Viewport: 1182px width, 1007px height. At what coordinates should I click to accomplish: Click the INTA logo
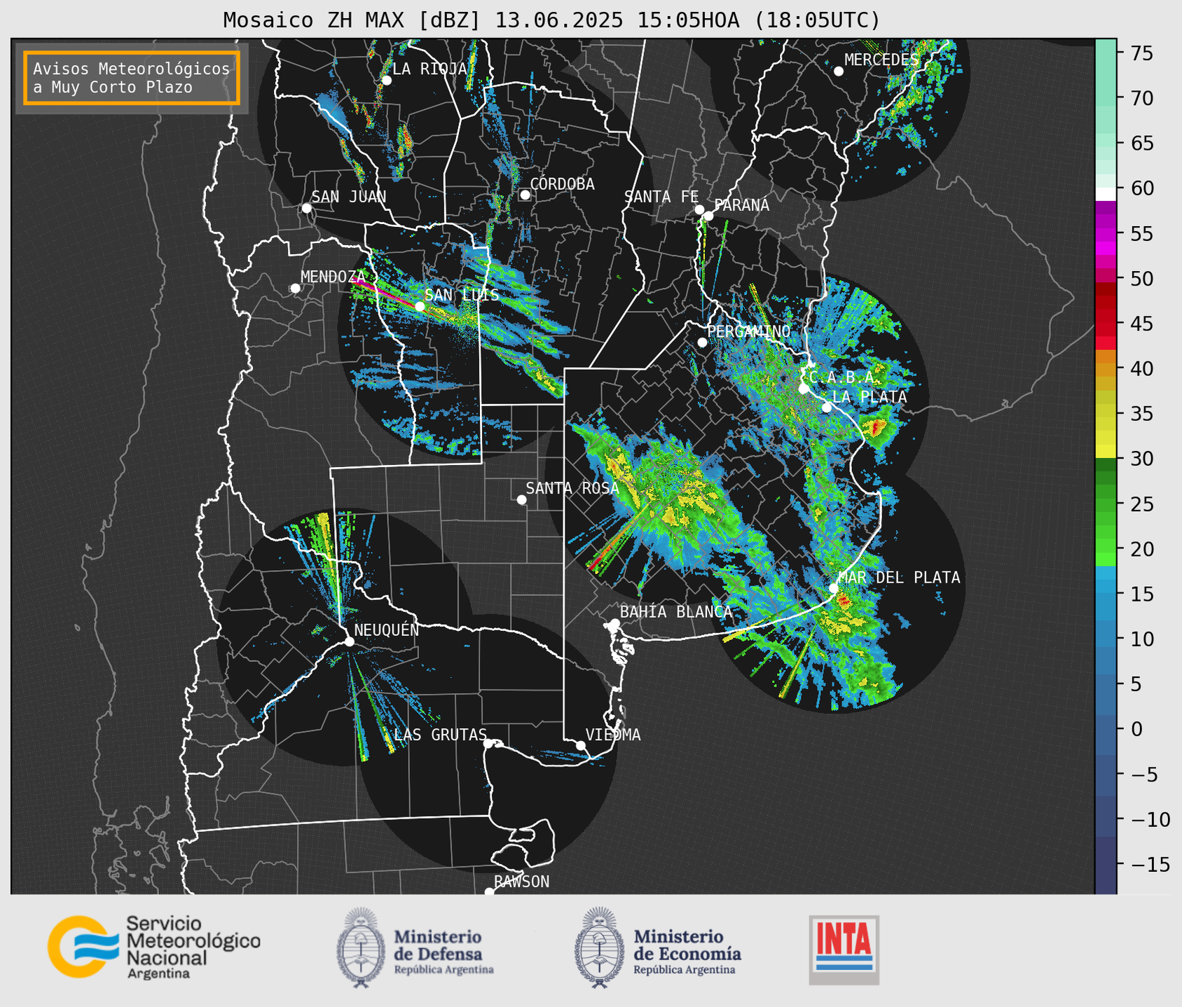pyautogui.click(x=844, y=950)
